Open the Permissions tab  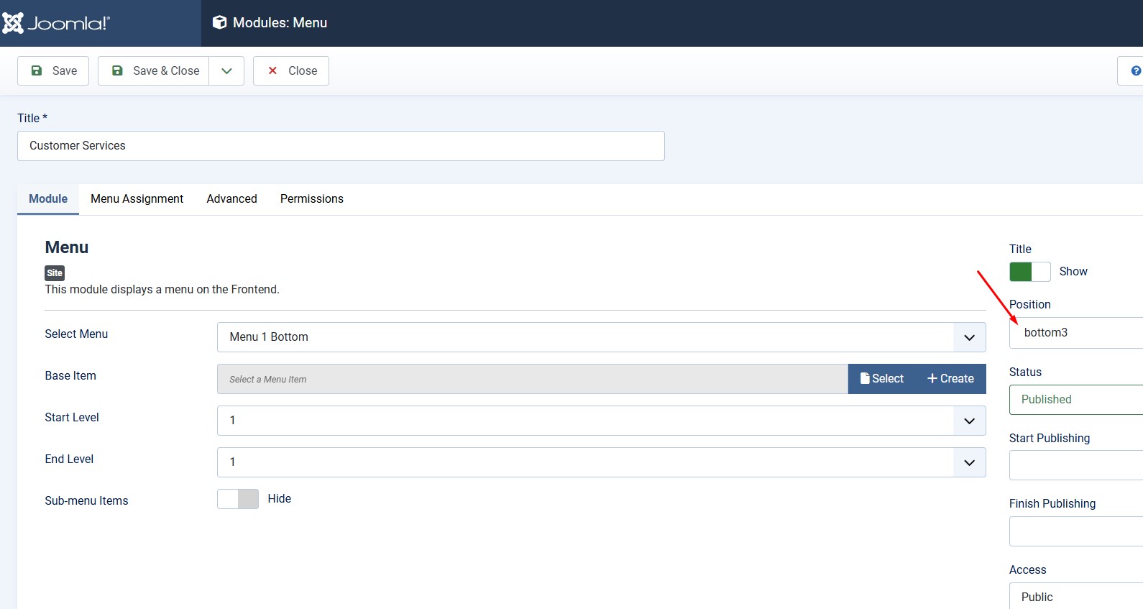311,198
